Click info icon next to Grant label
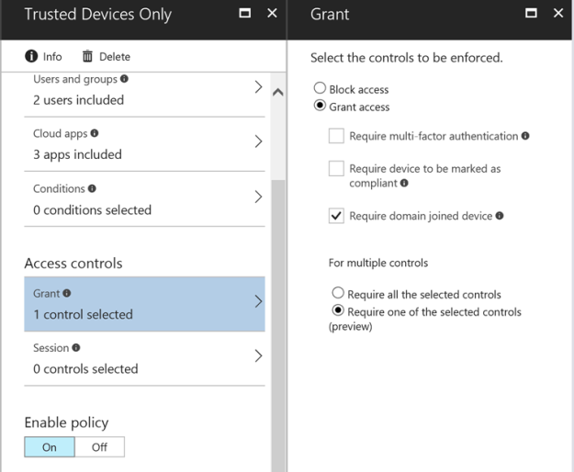Screen dimensions: 574x472 (x=66, y=294)
